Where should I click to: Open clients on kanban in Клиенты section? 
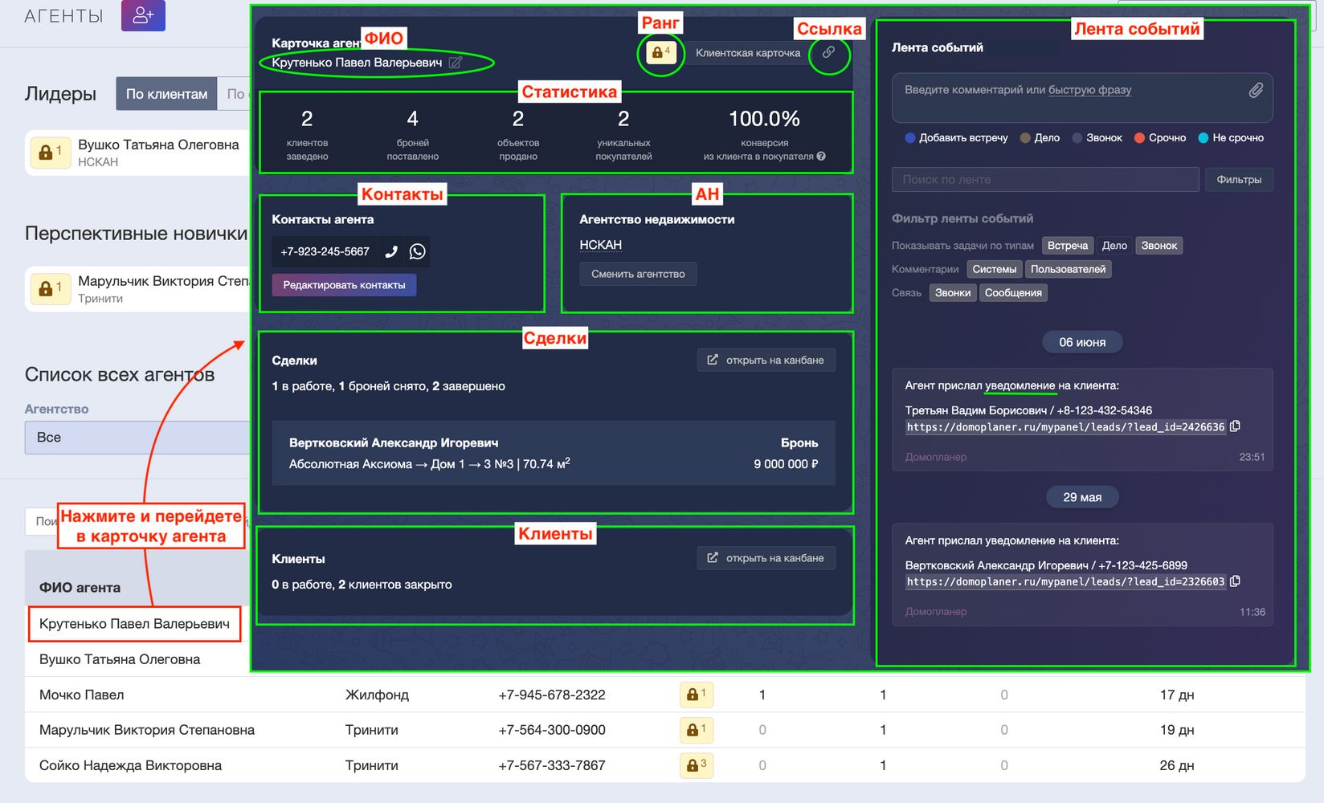point(766,558)
